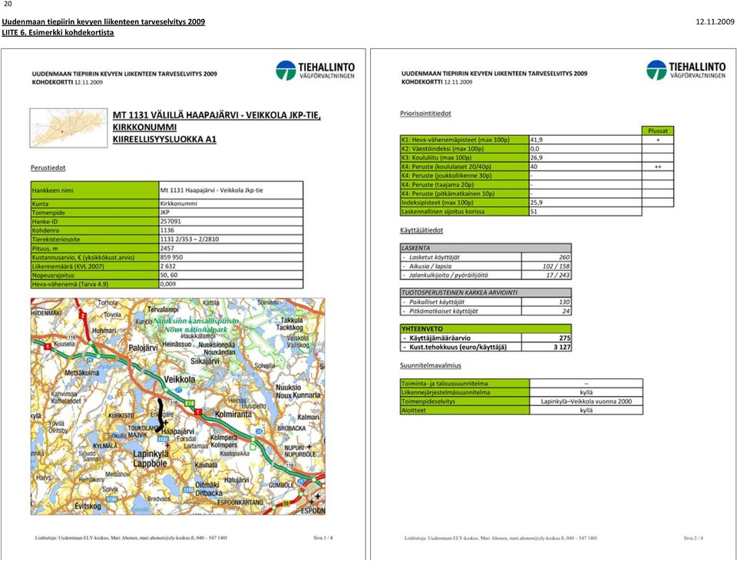
Task: Click the 'Käyttäjätiedot' section heading
Action: tap(421, 230)
